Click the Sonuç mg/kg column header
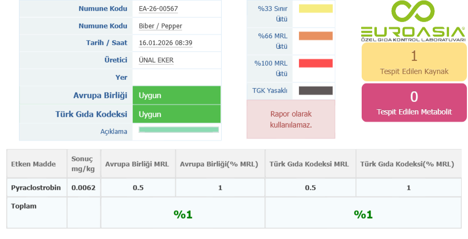468x239 pixels. 82,164
